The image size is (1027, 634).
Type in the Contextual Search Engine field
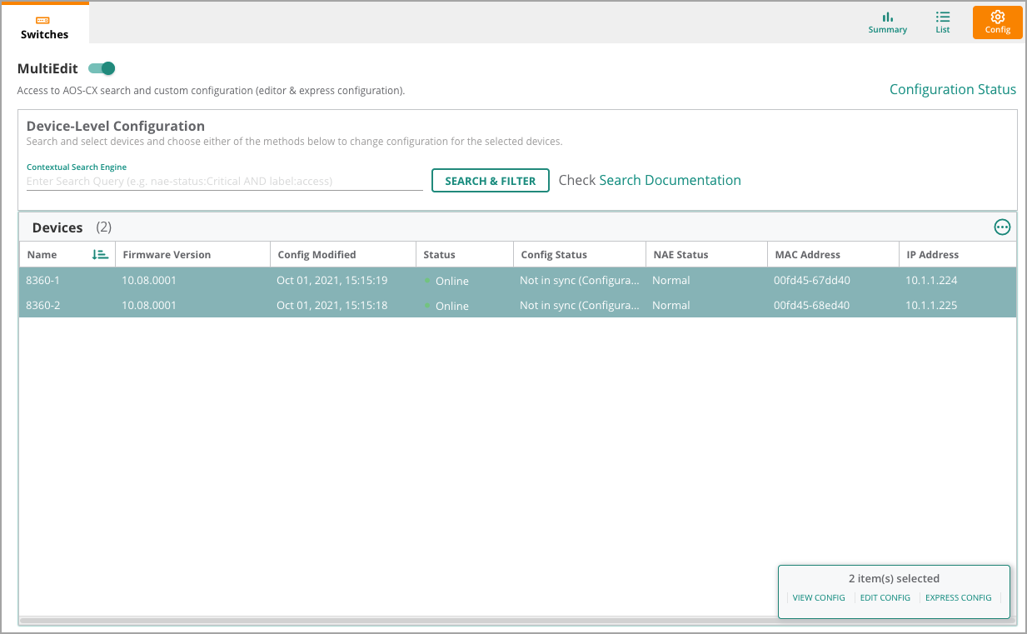tap(224, 181)
